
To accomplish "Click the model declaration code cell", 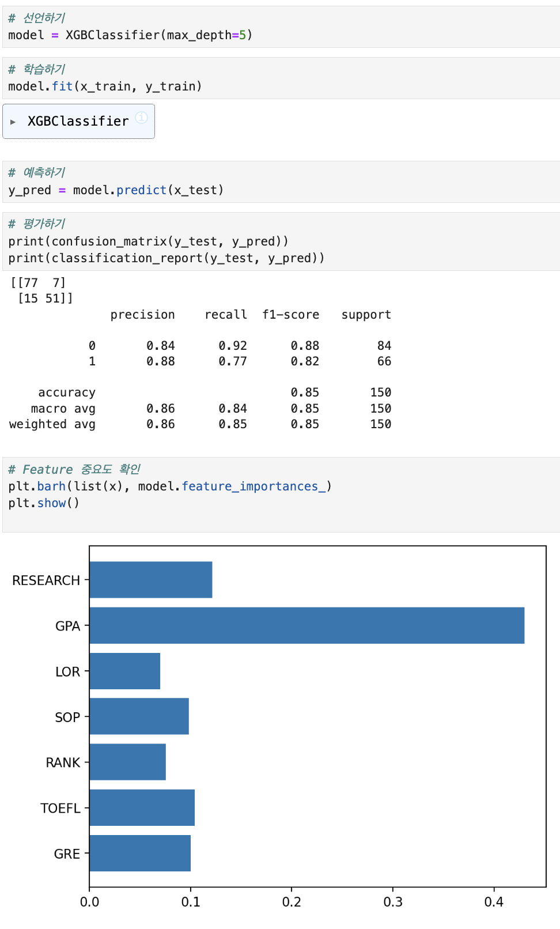I will click(281, 27).
